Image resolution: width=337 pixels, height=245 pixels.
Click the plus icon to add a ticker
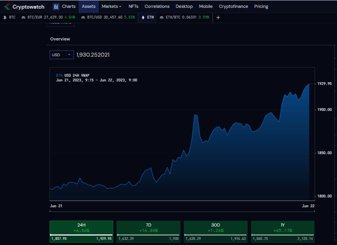point(218,18)
